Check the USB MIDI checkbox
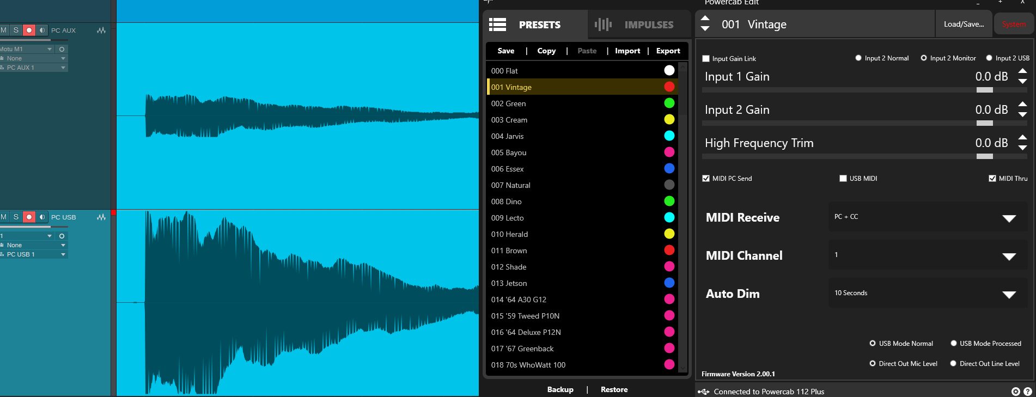This screenshot has width=1036, height=397. coord(843,179)
